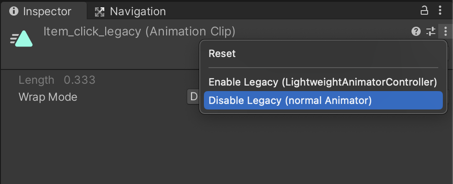Open the Inspector panel's three-dot options menu
The width and height of the screenshot is (453, 184).
[x=440, y=11]
